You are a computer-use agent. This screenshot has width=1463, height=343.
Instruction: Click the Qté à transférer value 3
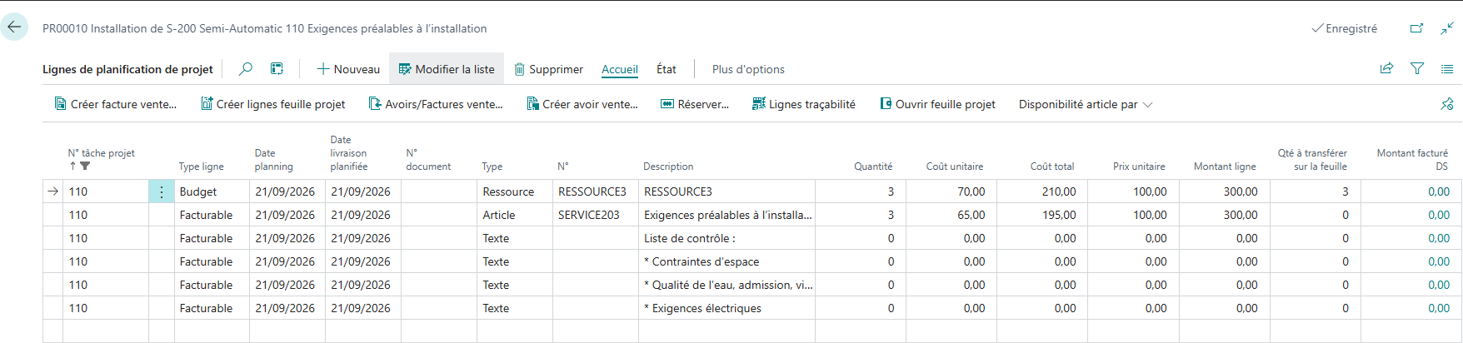(1315, 191)
